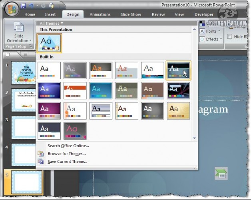The image size is (251, 200).
Task: Click the theme Colors swatch icon
Action: pyautogui.click(x=202, y=24)
